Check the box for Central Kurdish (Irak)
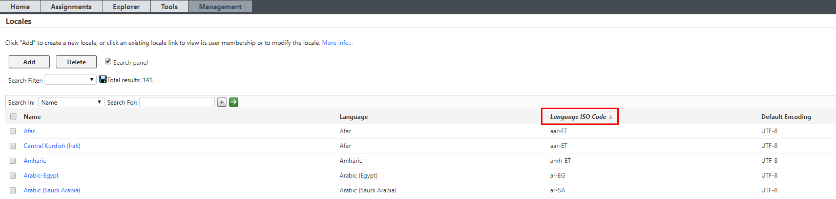 (x=13, y=146)
